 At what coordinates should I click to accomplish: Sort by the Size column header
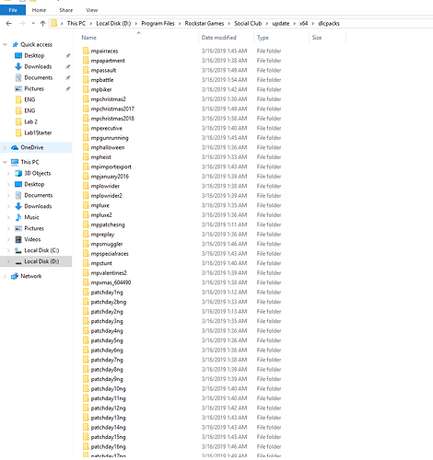tap(317, 38)
